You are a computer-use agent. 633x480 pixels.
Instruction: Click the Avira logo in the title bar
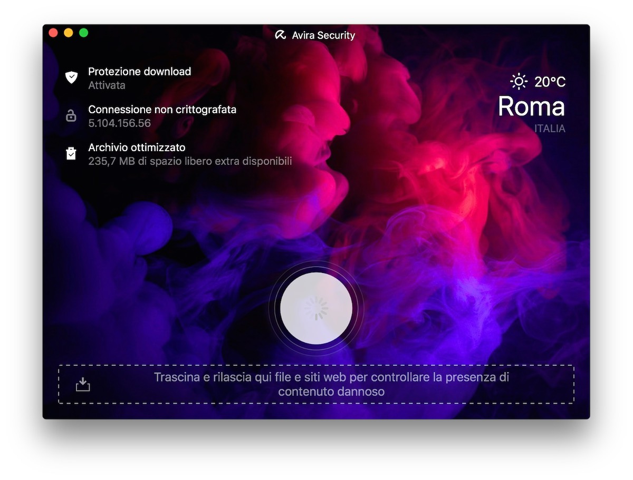pyautogui.click(x=280, y=34)
